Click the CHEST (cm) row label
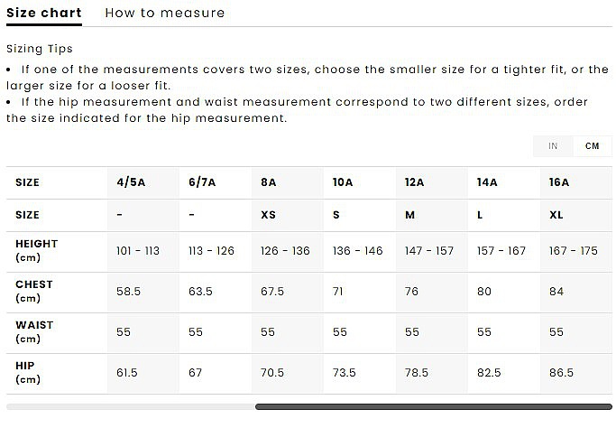 (34, 291)
